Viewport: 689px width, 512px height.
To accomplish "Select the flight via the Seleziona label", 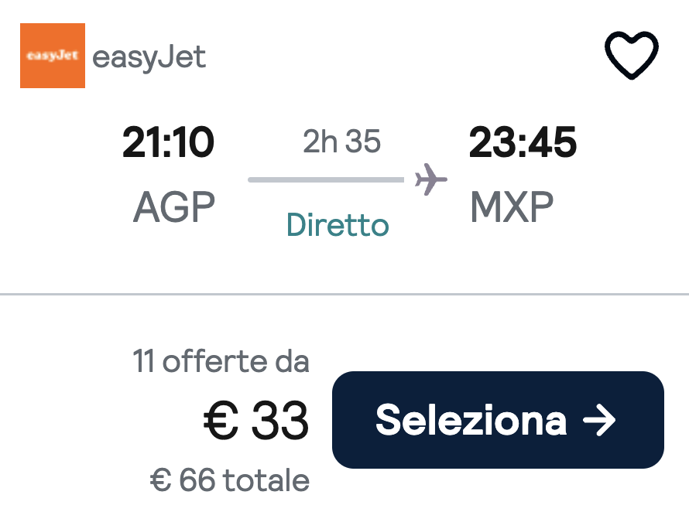I will pyautogui.click(x=471, y=420).
